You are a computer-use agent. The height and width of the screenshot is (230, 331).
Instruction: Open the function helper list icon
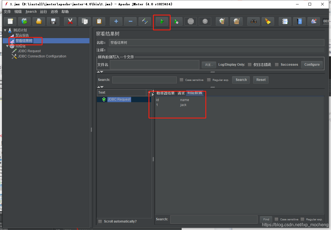click(x=285, y=21)
